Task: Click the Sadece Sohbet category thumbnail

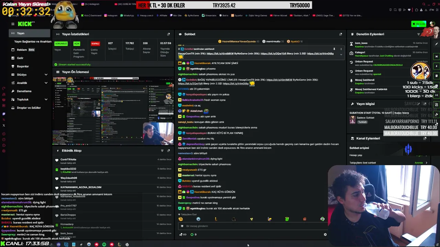Action: (x=352, y=119)
